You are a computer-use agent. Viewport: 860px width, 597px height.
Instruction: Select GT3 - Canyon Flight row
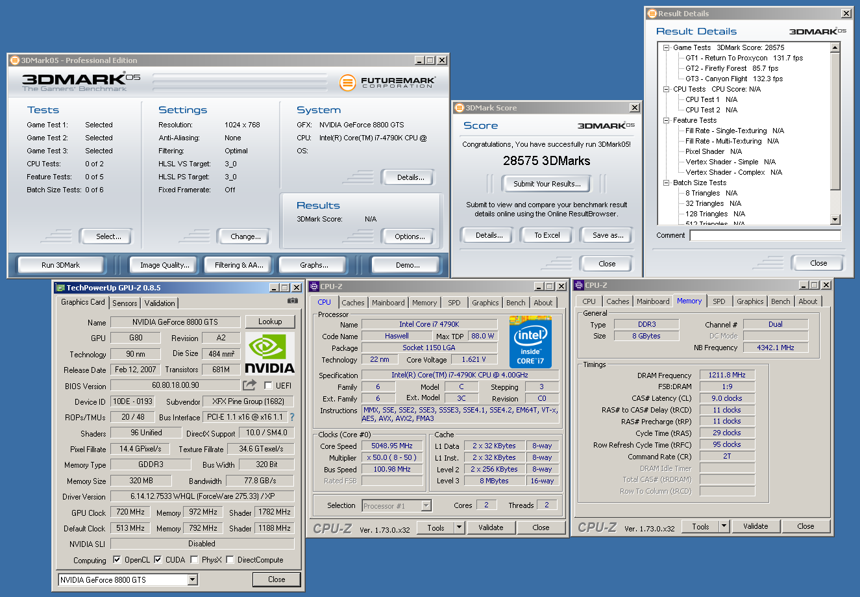[x=734, y=79]
